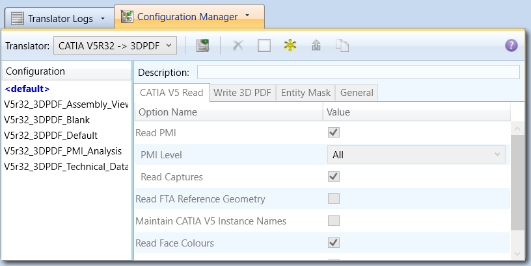
Task: Enable Read FTA Reference Geometry checkbox
Action: [x=334, y=199]
